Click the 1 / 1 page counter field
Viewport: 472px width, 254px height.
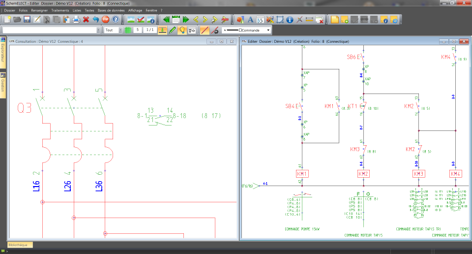[x=150, y=30]
